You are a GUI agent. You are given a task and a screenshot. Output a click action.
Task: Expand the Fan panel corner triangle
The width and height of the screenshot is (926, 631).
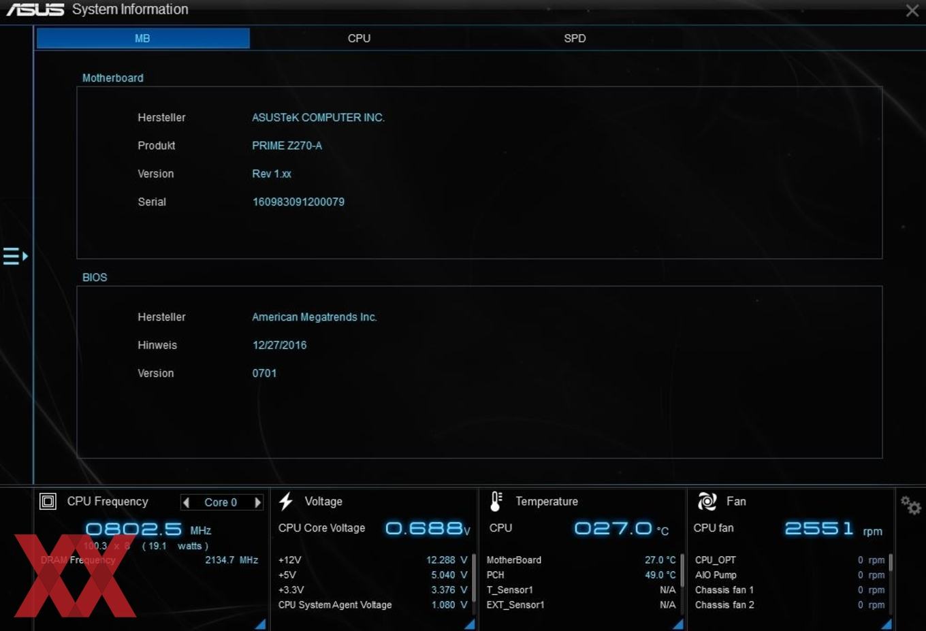(x=887, y=624)
